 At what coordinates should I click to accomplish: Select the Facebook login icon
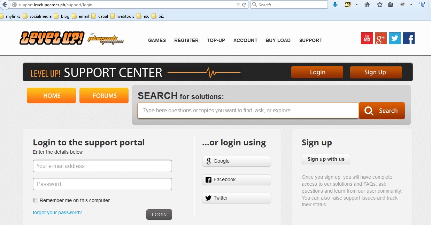coord(208,179)
